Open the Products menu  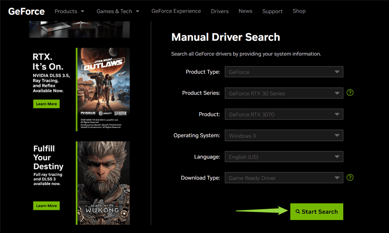coord(70,11)
